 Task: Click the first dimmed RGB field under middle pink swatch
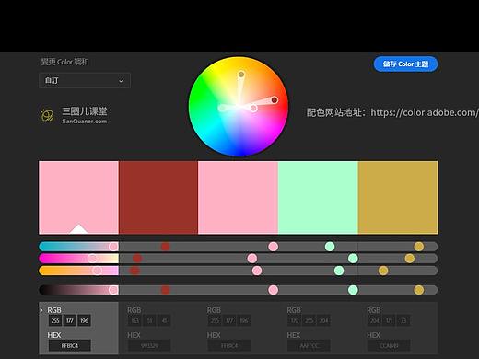click(x=215, y=320)
